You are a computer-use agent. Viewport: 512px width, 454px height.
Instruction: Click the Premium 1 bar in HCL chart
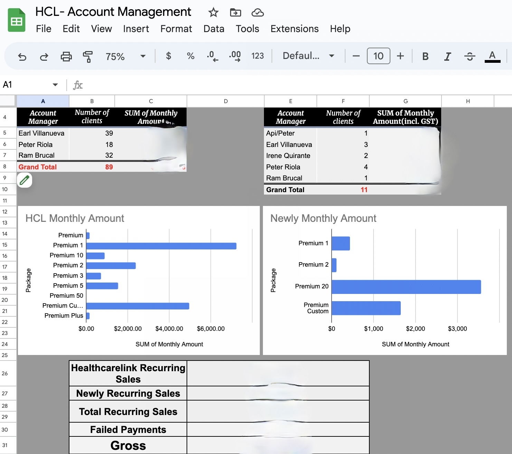(x=161, y=246)
